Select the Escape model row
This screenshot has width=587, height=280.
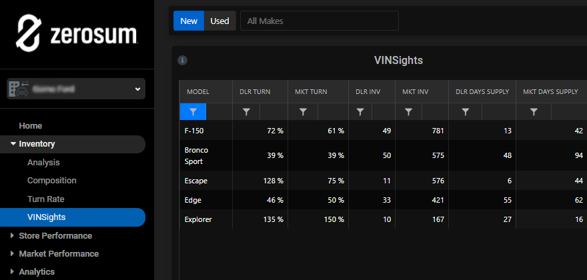pyautogui.click(x=384, y=181)
